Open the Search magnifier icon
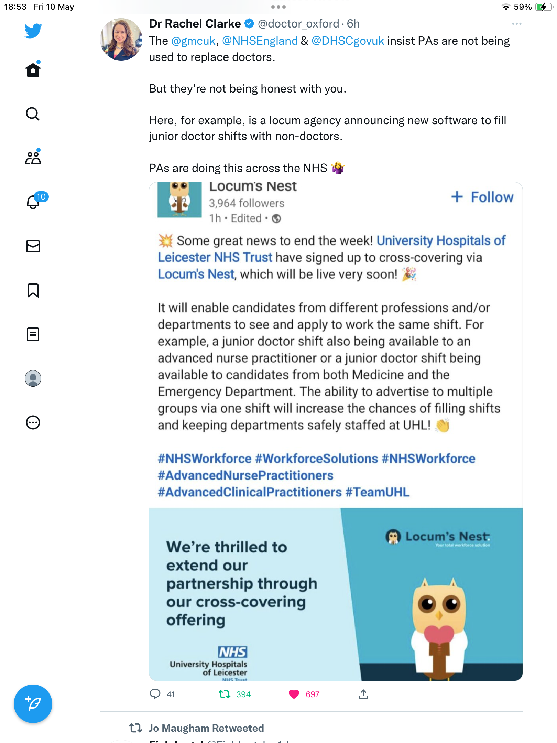 coord(33,114)
